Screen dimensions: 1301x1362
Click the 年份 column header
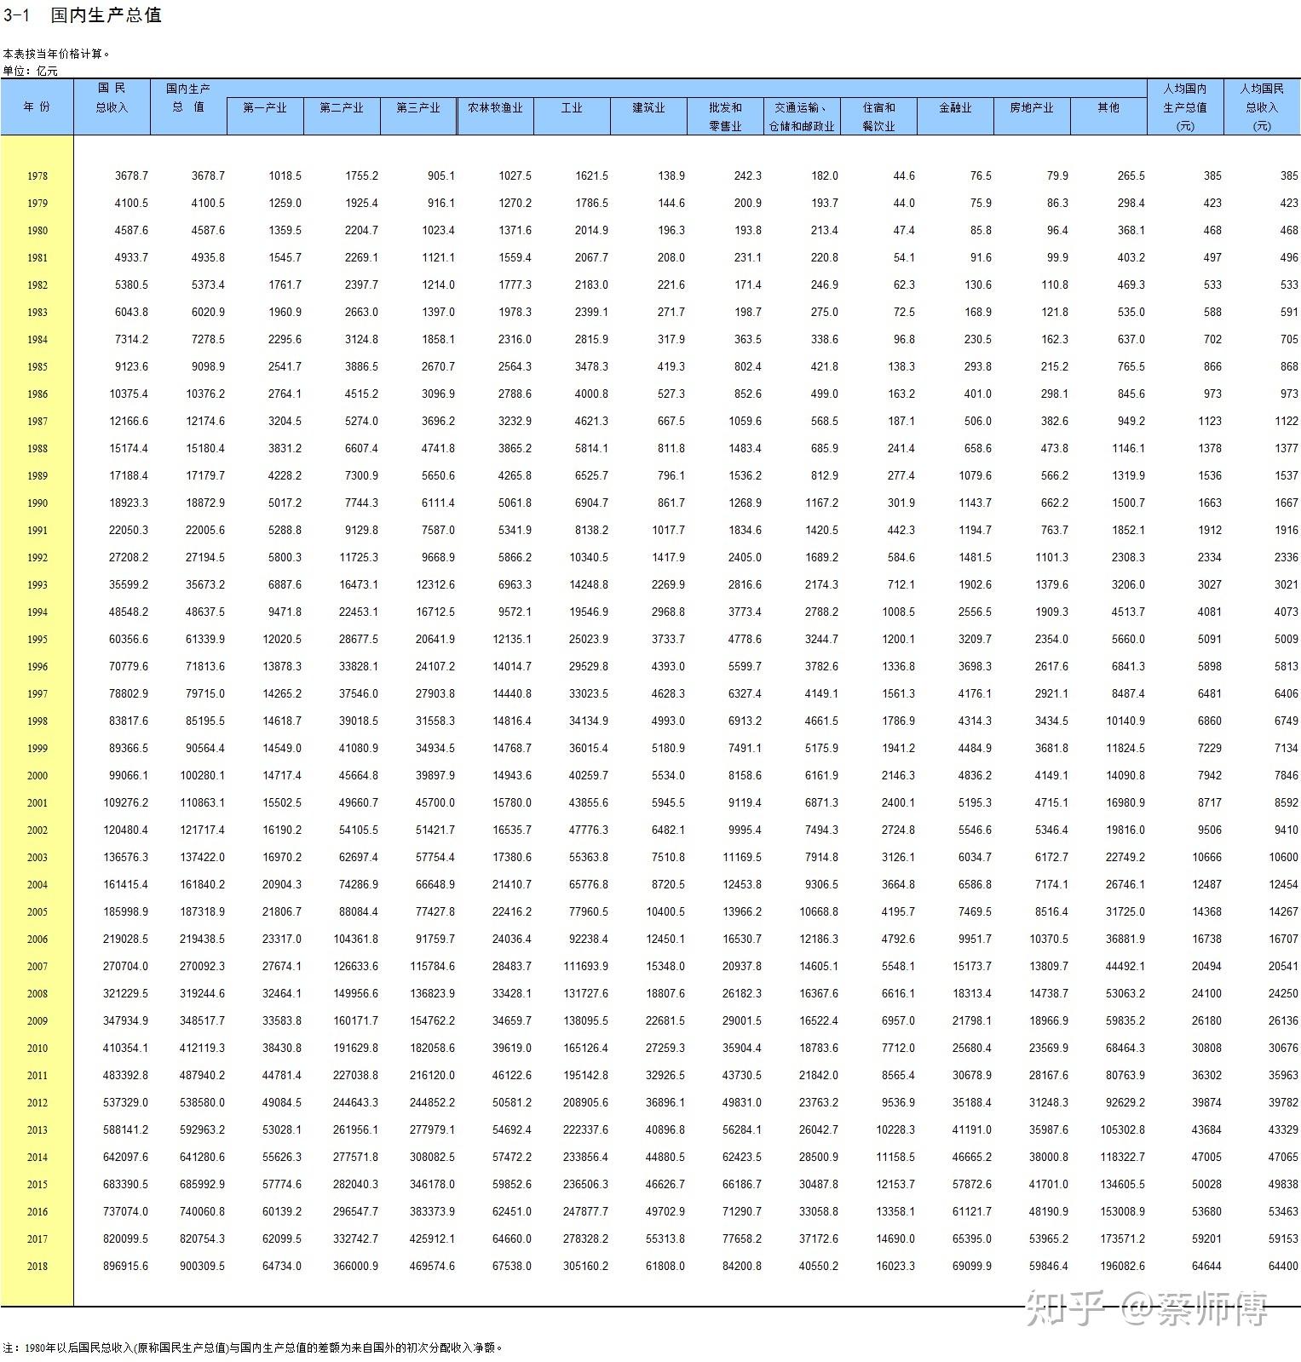[37, 106]
